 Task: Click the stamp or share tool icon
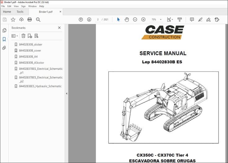coord(217,20)
